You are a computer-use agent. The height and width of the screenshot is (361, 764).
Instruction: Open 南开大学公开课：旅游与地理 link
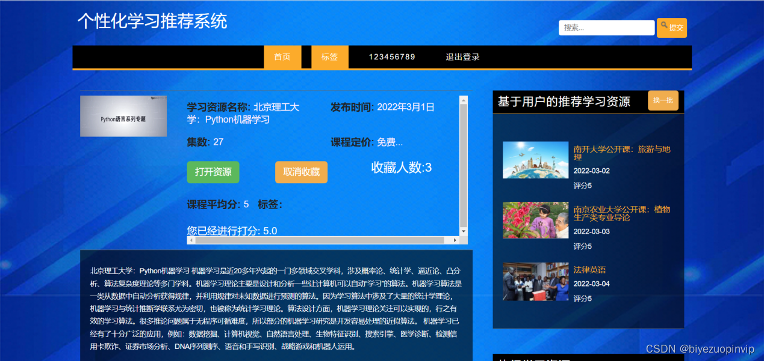(x=622, y=153)
